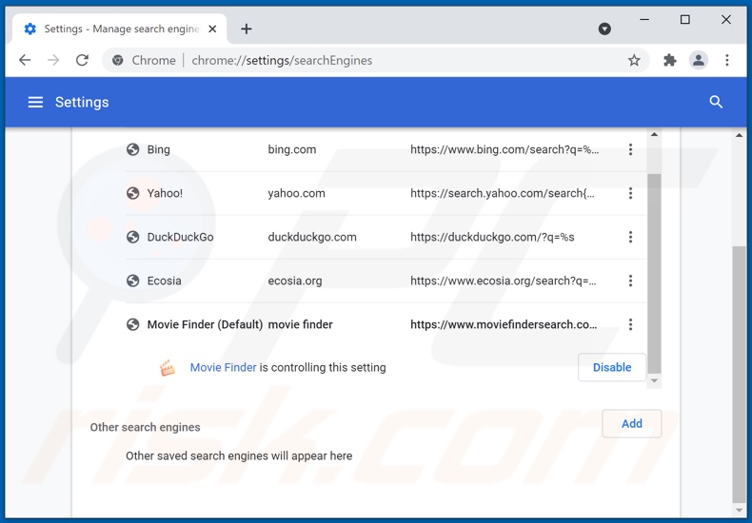Open more actions for Bing

coord(630,149)
